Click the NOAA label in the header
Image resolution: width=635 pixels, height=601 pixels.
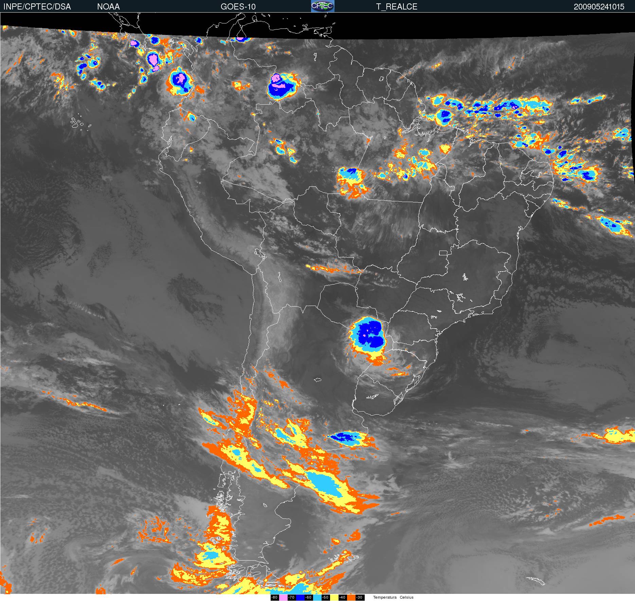click(108, 7)
